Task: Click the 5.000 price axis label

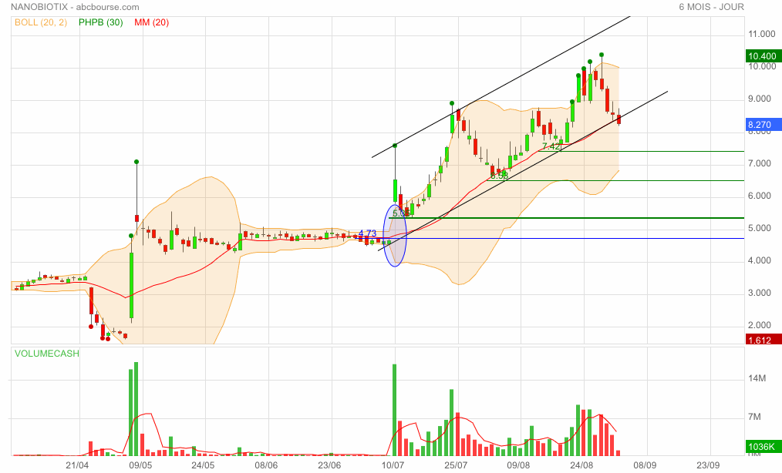Action: pos(760,229)
